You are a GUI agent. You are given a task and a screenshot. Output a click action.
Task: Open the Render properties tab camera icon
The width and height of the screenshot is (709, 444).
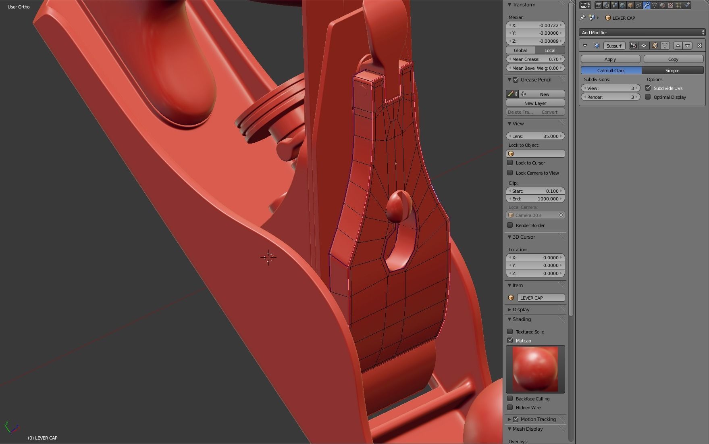click(x=598, y=5)
